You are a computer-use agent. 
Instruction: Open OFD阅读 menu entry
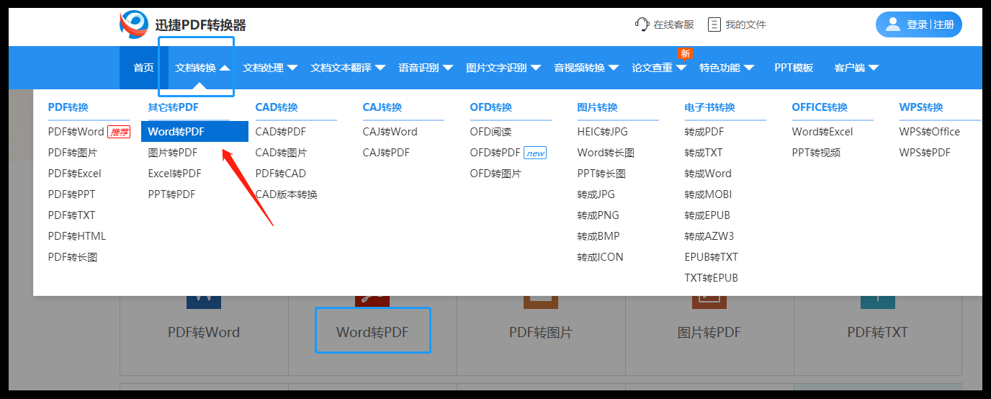tap(491, 132)
